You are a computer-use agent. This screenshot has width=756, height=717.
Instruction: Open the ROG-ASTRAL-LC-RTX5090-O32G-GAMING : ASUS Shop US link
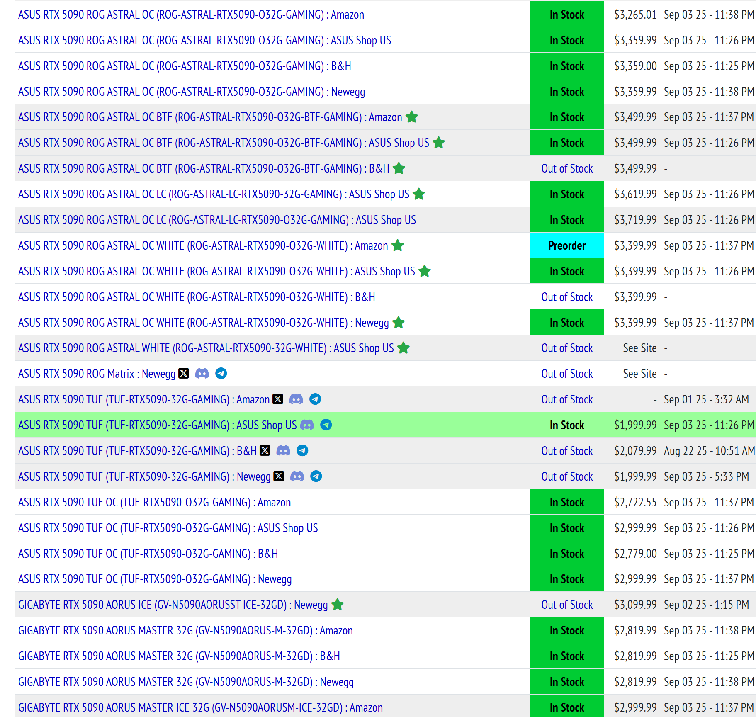point(217,220)
